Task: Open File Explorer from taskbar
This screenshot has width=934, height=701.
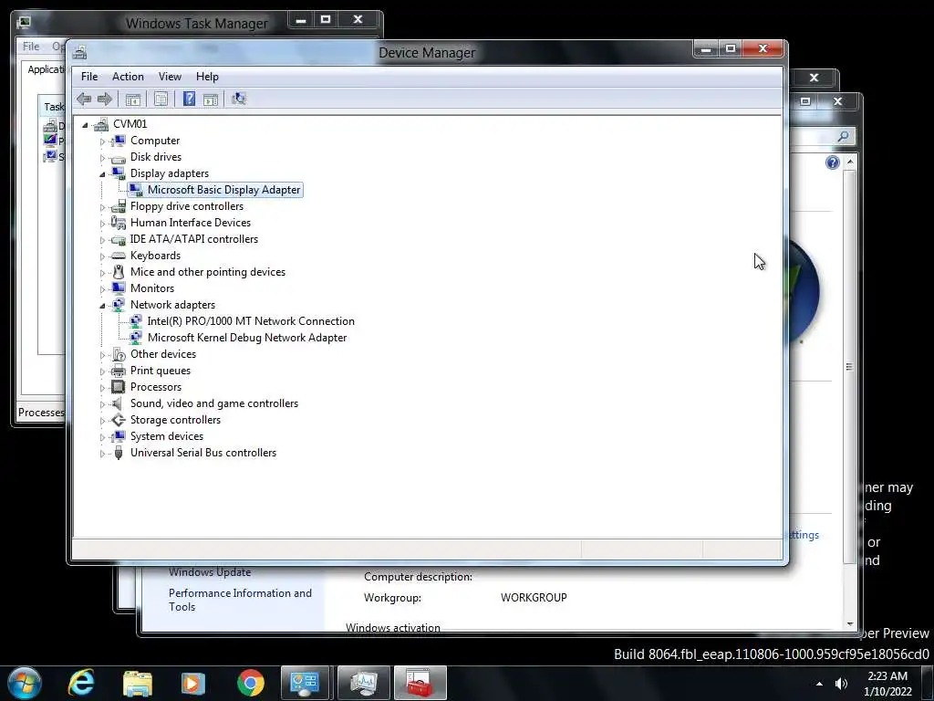Action: 138,683
